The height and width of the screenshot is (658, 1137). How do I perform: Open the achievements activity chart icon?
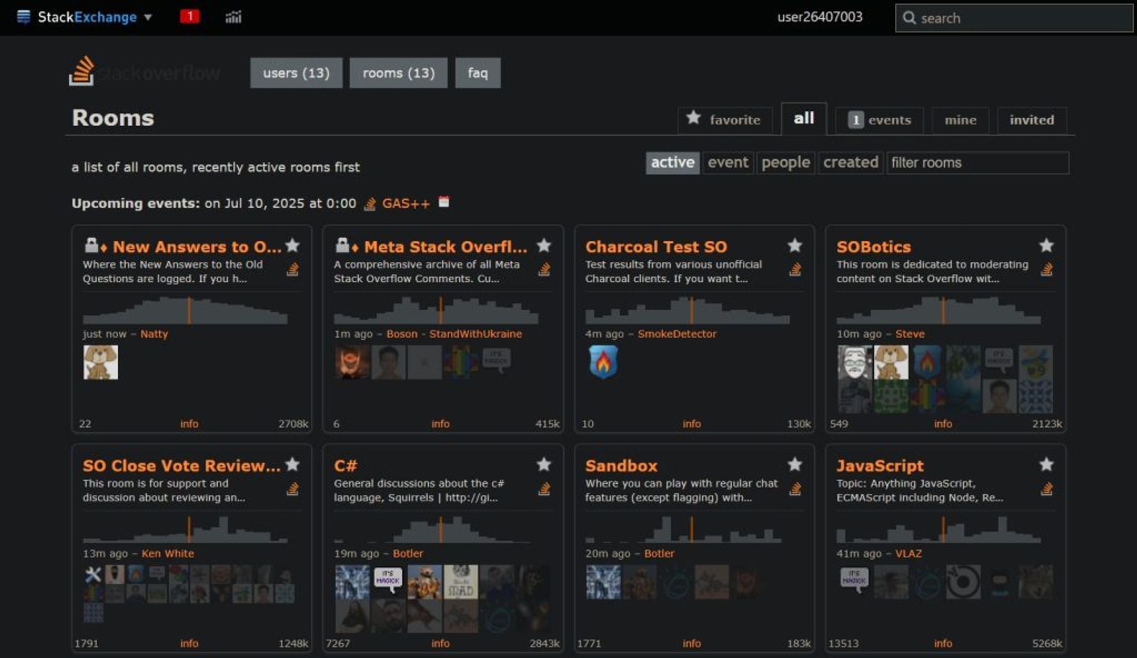[233, 17]
